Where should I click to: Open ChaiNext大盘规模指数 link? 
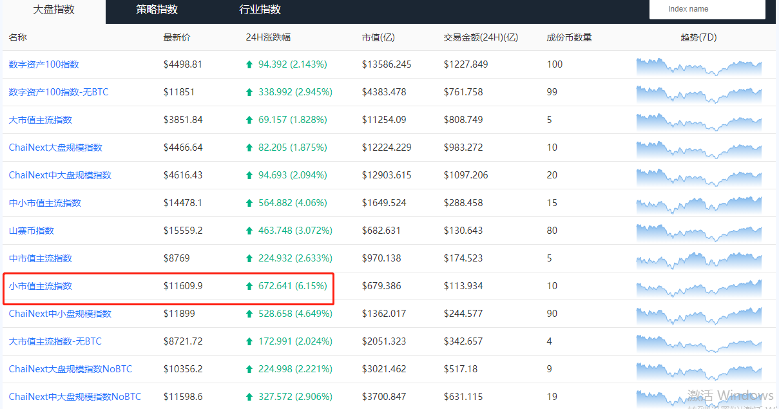[x=55, y=147]
